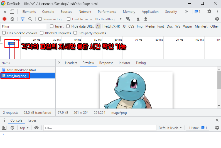Filter requests by Manifest type
The width and height of the screenshot is (221, 148).
pyautogui.click(x=201, y=26)
